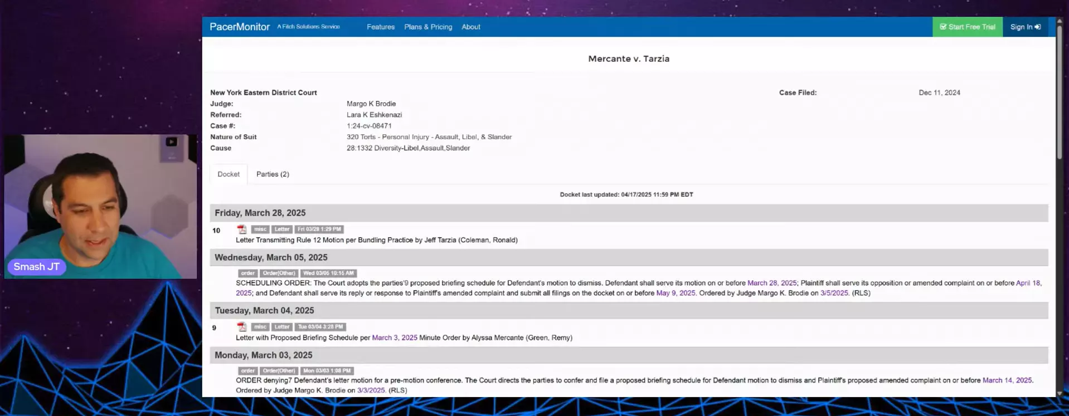The width and height of the screenshot is (1069, 416).
Task: Follow the March 3, 2025 Minute Order link
Action: (x=395, y=337)
